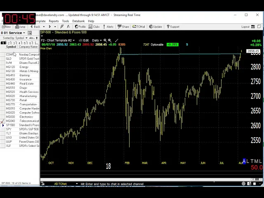The image size is (264, 198).
Task: Select watchlist tab 1
Action: point(3,43)
